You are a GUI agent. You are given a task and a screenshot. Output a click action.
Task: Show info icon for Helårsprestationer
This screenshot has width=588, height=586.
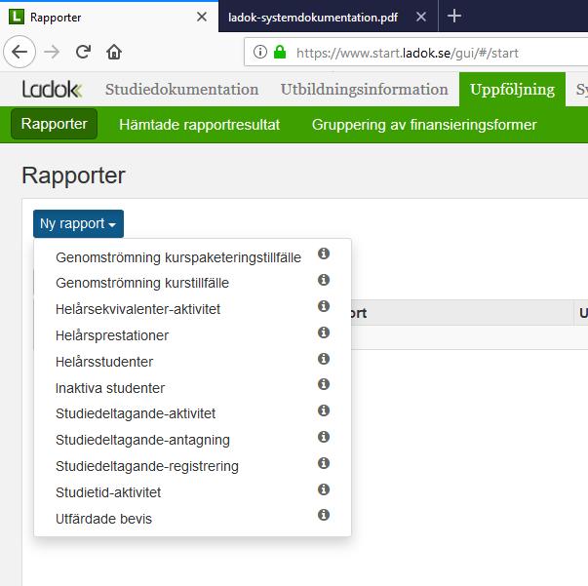tap(324, 332)
